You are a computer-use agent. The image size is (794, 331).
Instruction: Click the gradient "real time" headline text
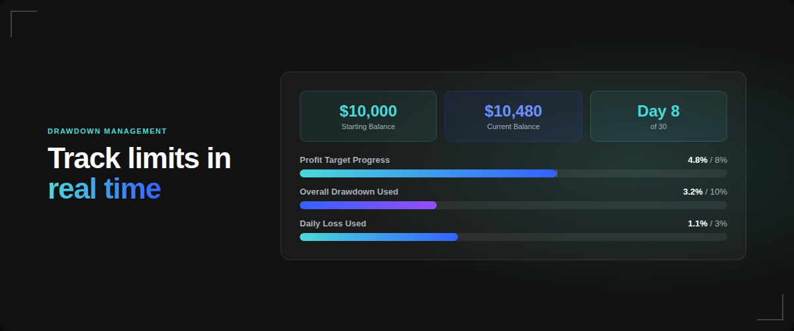point(105,189)
